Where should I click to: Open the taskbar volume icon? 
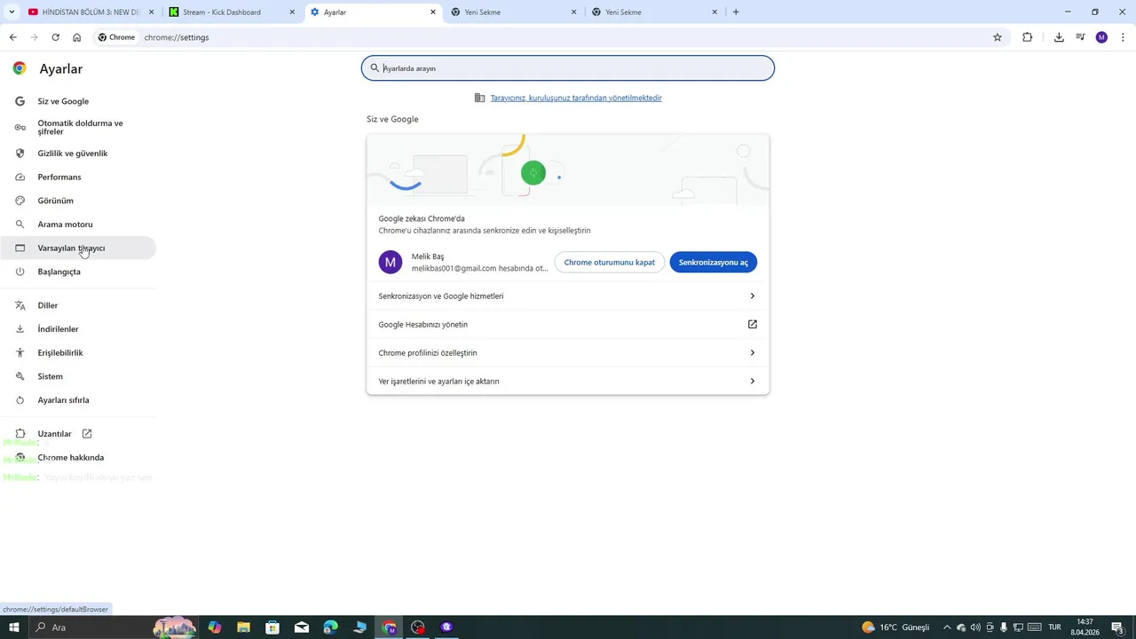[975, 627]
